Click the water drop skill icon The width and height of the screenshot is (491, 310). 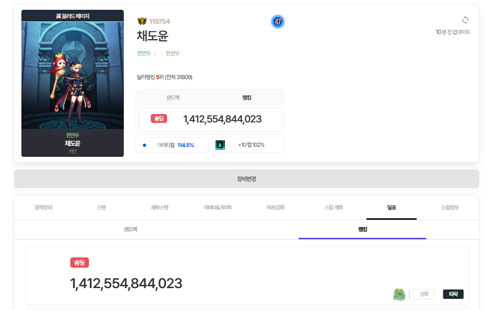(x=220, y=145)
